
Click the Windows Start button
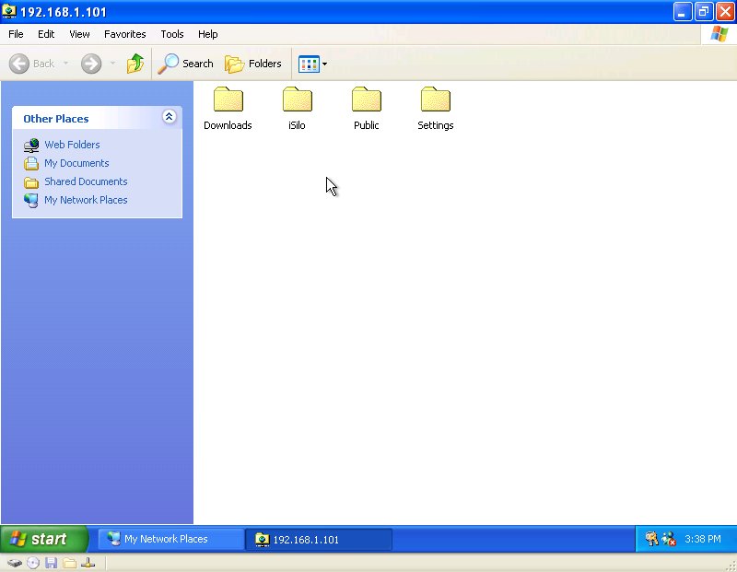point(43,539)
